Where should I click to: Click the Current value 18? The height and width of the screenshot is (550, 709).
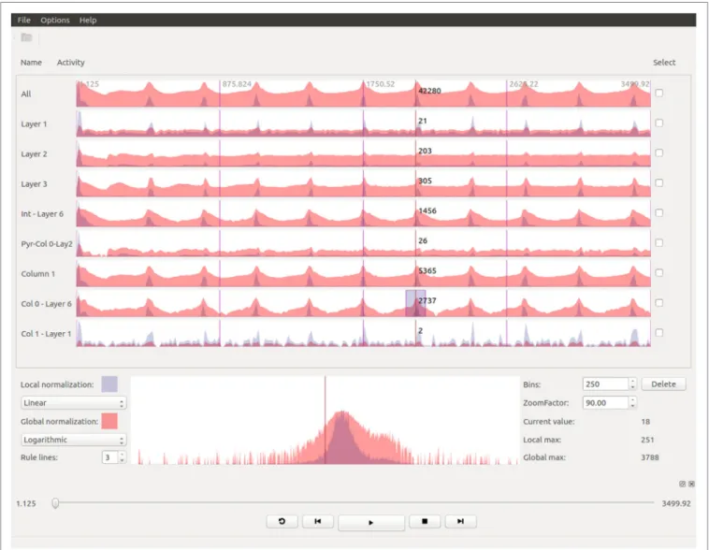click(x=645, y=422)
